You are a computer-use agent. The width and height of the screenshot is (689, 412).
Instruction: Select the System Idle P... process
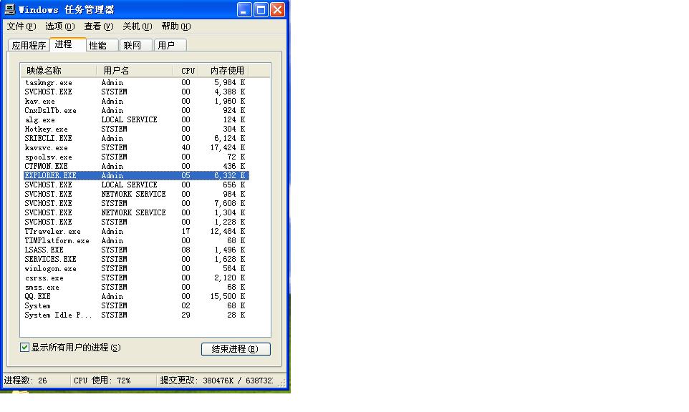pyautogui.click(x=135, y=315)
